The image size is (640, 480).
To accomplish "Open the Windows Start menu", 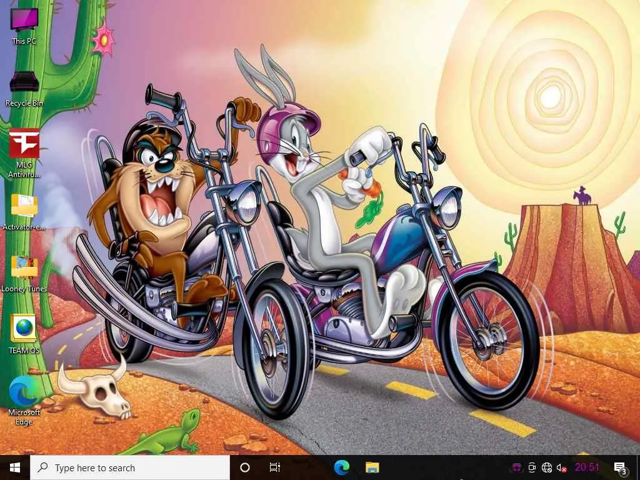I will click(15, 467).
